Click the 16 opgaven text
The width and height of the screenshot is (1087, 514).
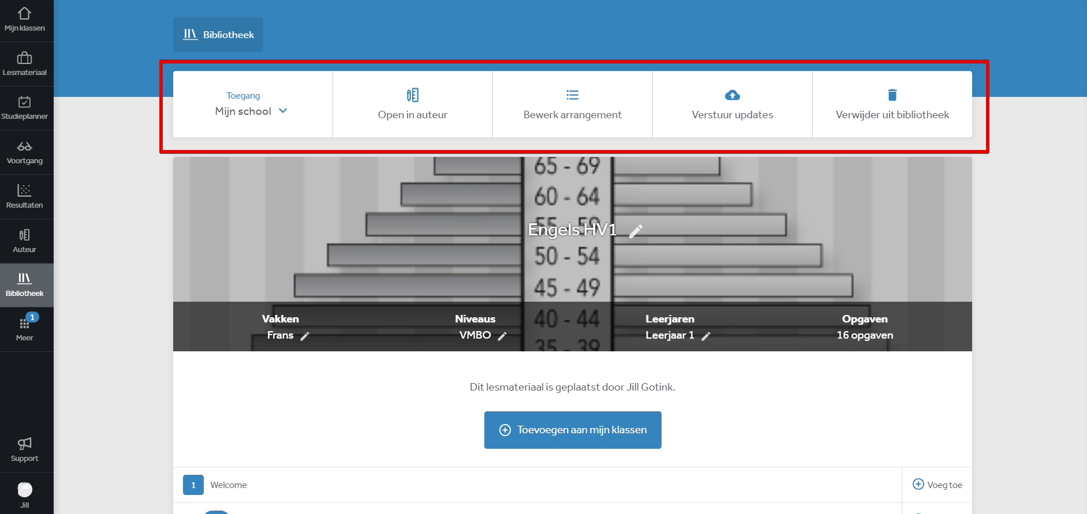(x=865, y=335)
